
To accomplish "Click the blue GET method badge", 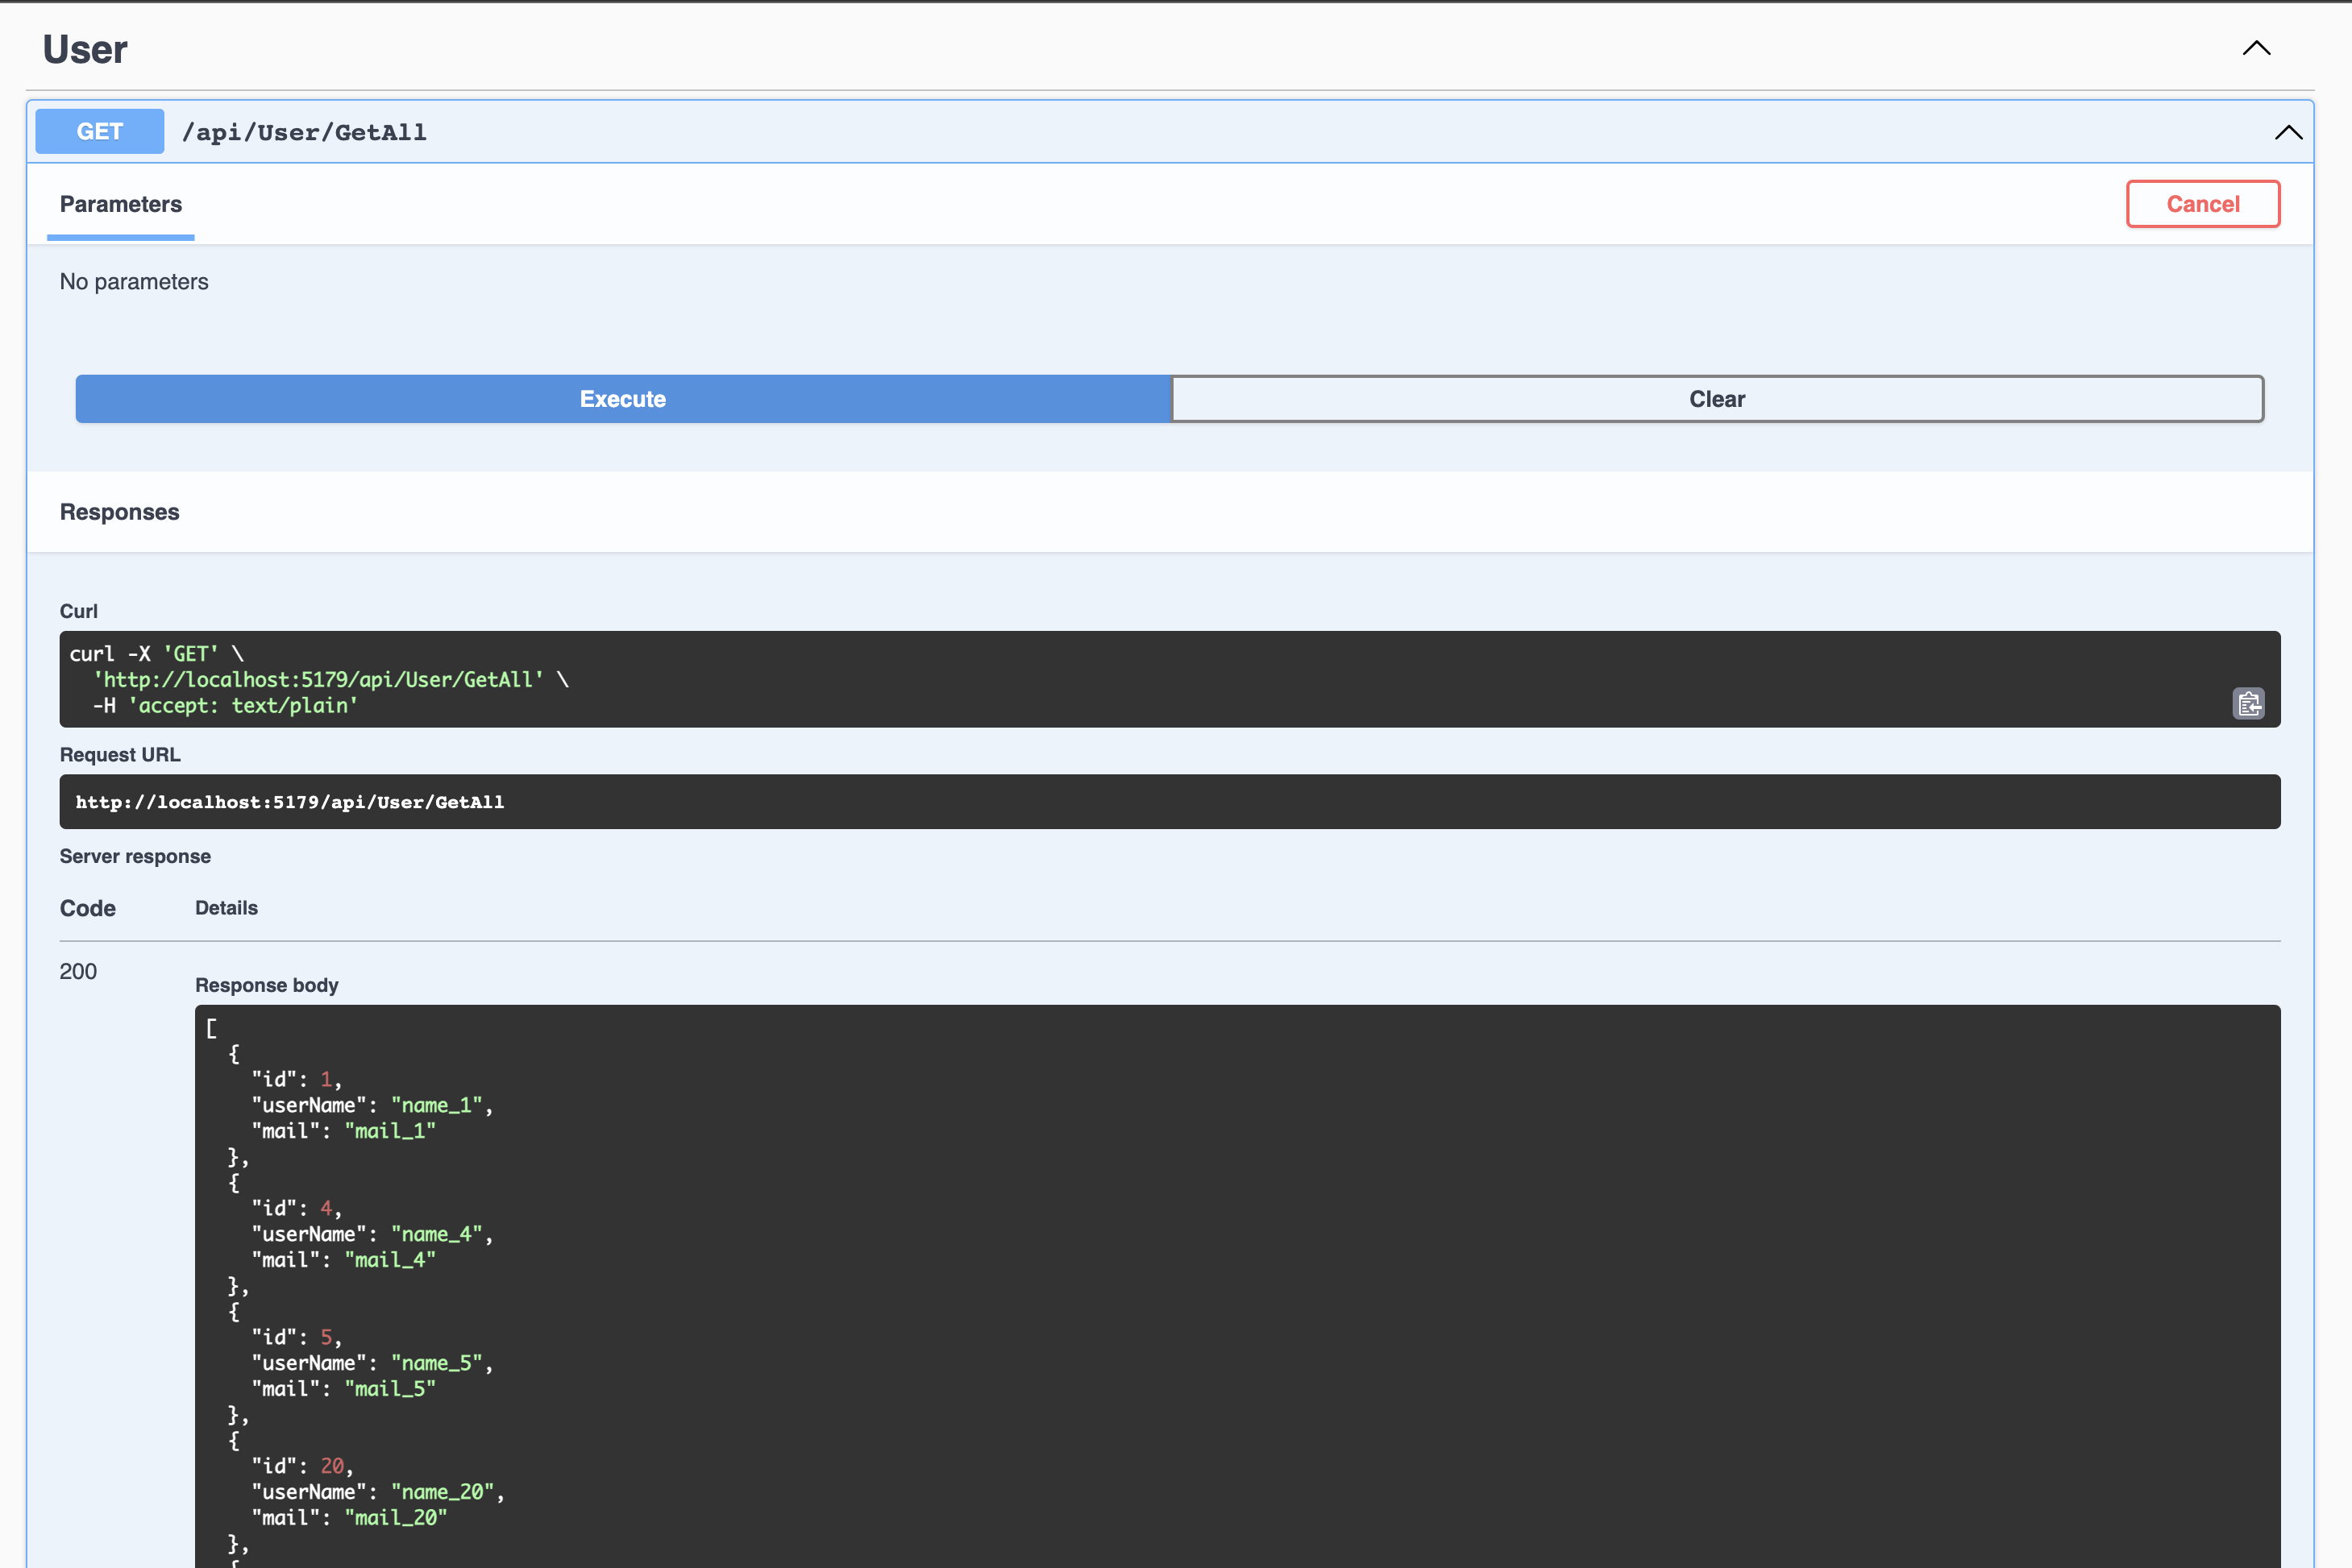I will coord(99,131).
